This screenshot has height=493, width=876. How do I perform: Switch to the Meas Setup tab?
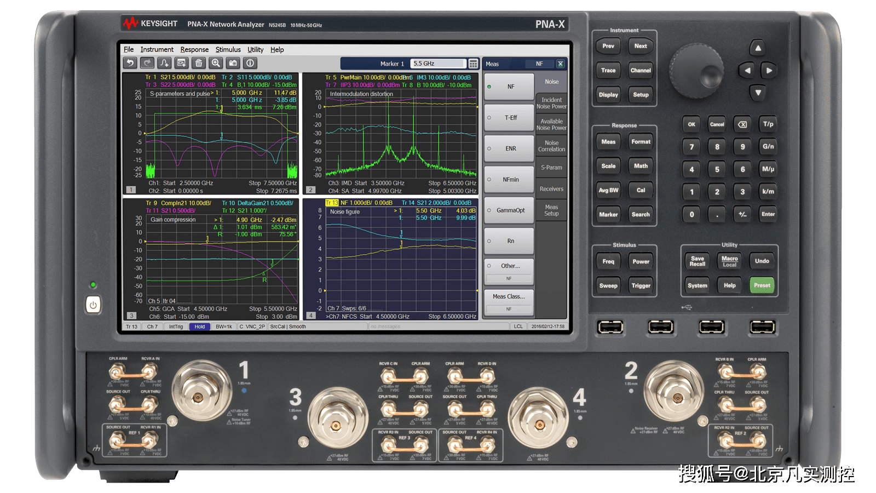[x=551, y=210]
